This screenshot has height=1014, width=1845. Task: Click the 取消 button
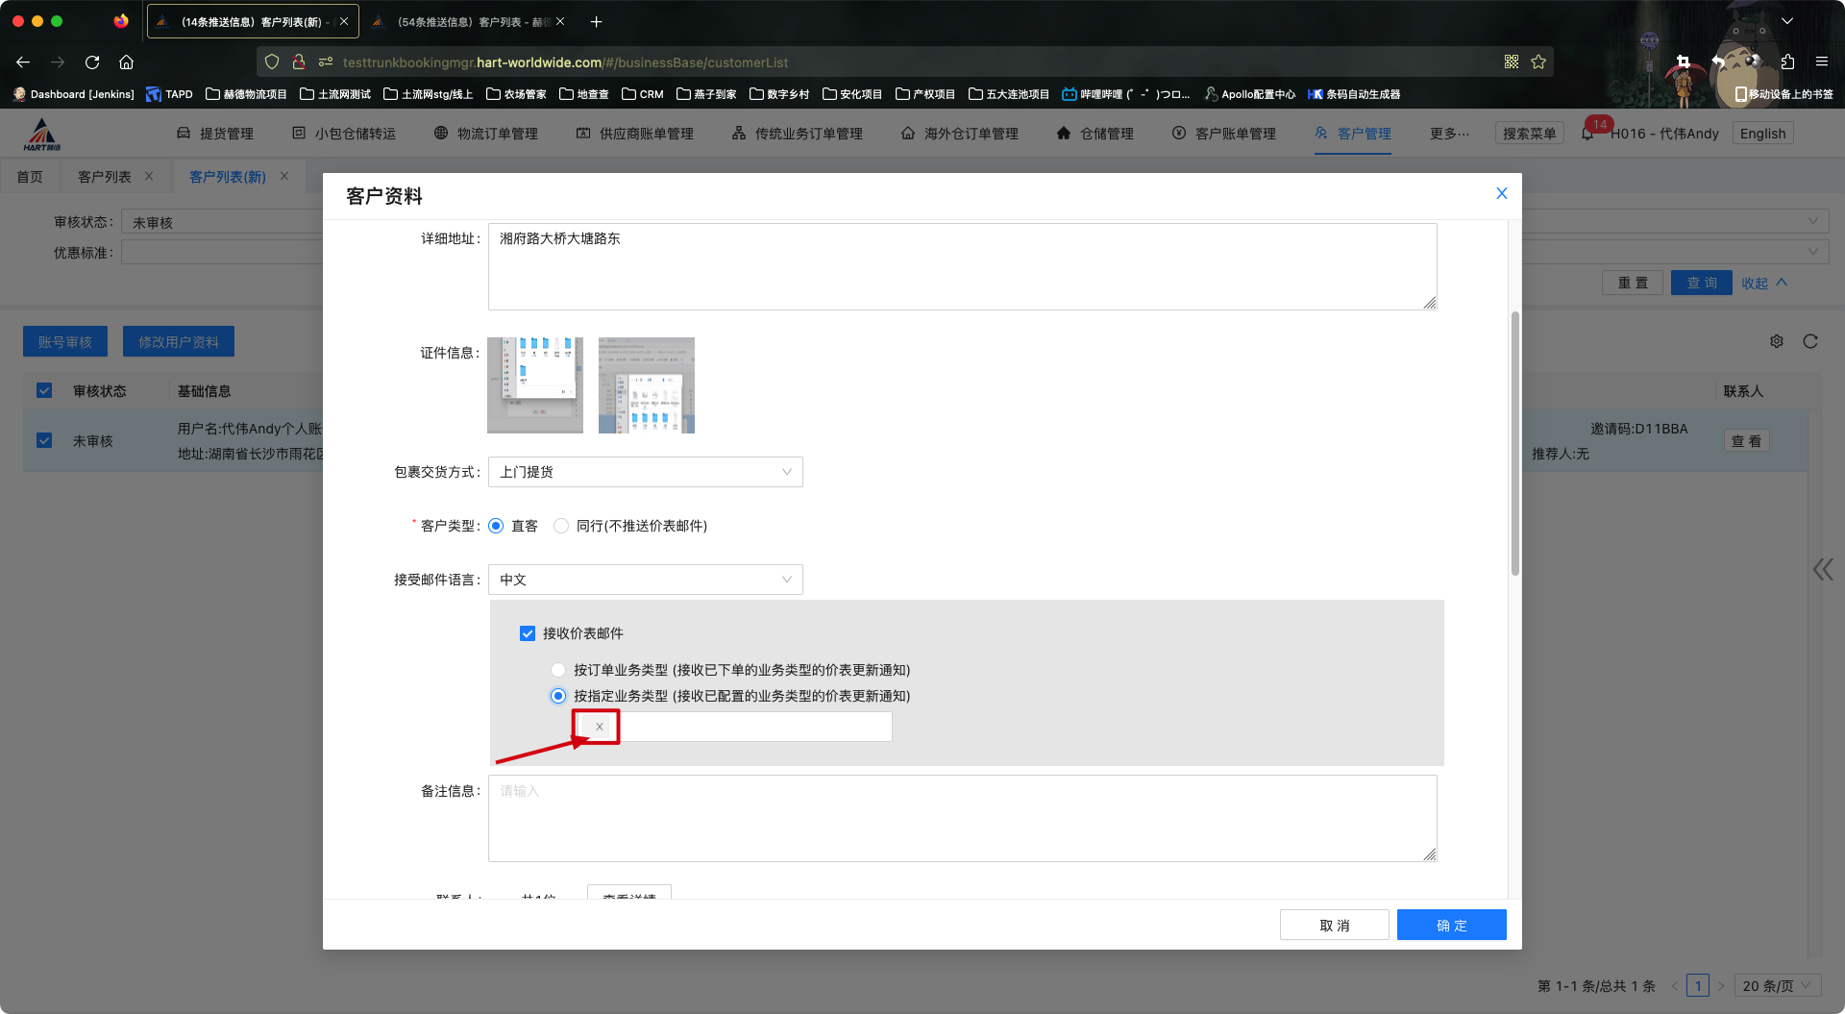tap(1334, 925)
